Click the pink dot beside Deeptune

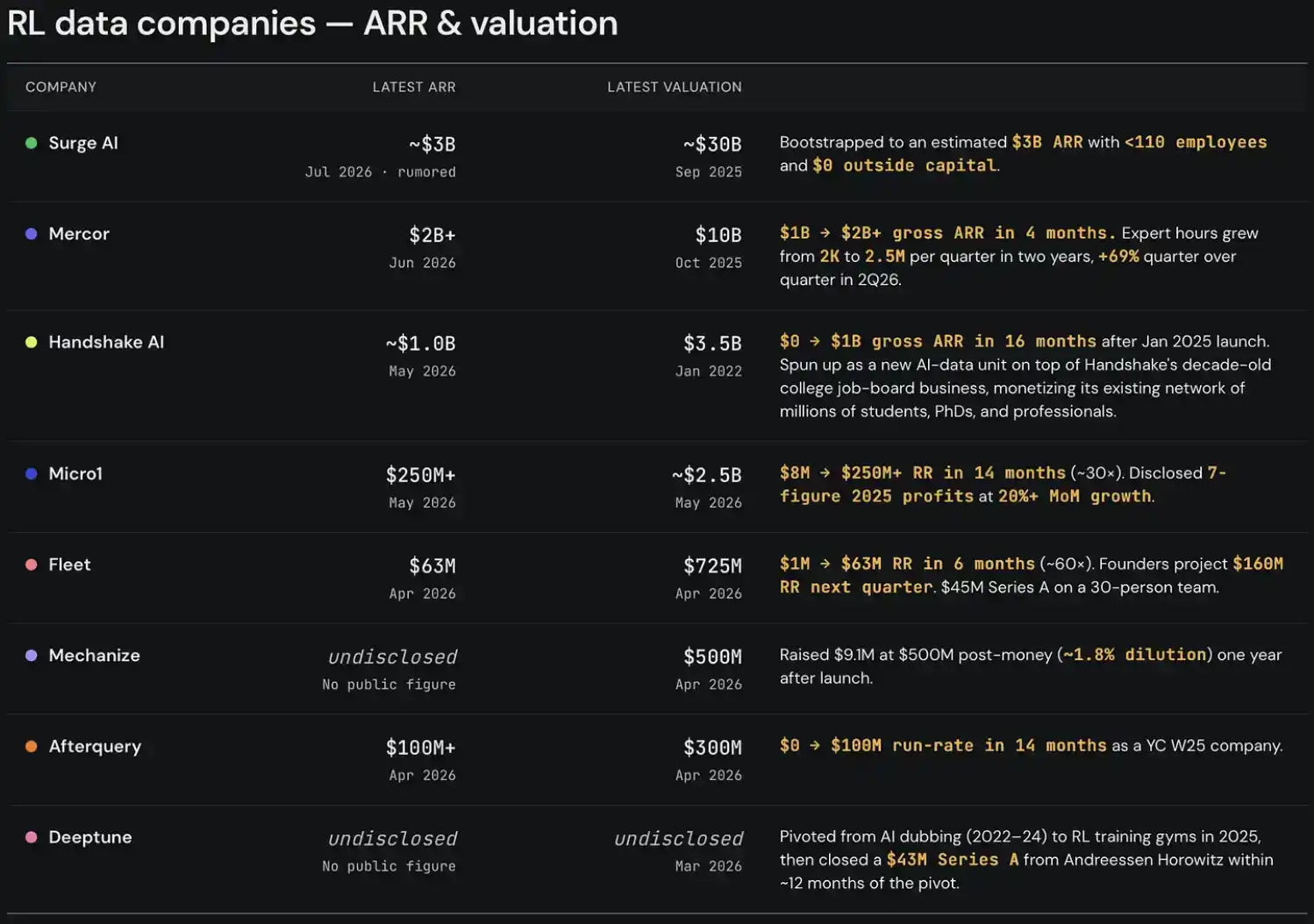32,837
